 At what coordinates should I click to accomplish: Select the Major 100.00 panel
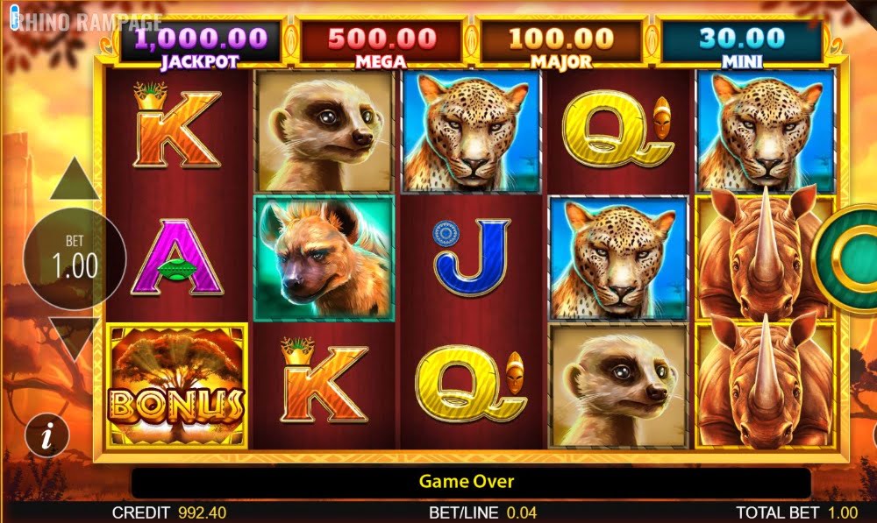tap(561, 44)
